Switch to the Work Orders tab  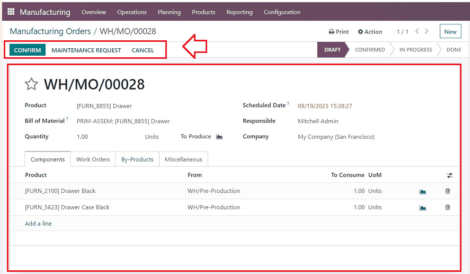[93, 159]
